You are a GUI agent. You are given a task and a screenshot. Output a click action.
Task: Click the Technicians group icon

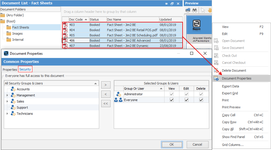(13, 113)
